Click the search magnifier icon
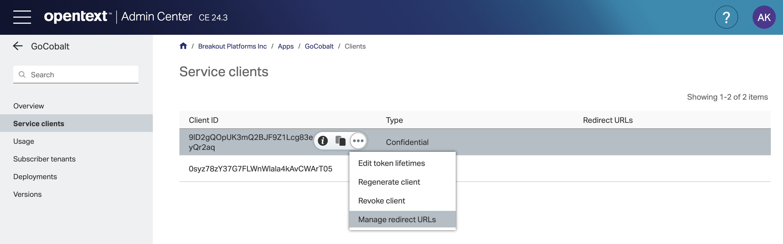The width and height of the screenshot is (783, 244). (22, 75)
